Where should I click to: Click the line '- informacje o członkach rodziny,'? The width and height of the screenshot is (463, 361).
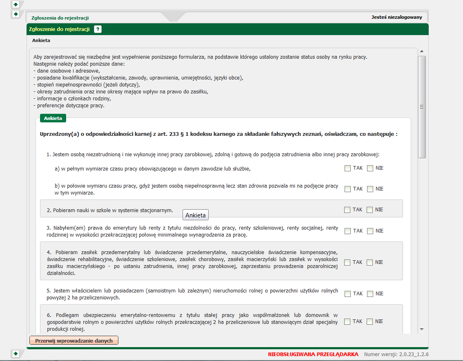(x=72, y=98)
